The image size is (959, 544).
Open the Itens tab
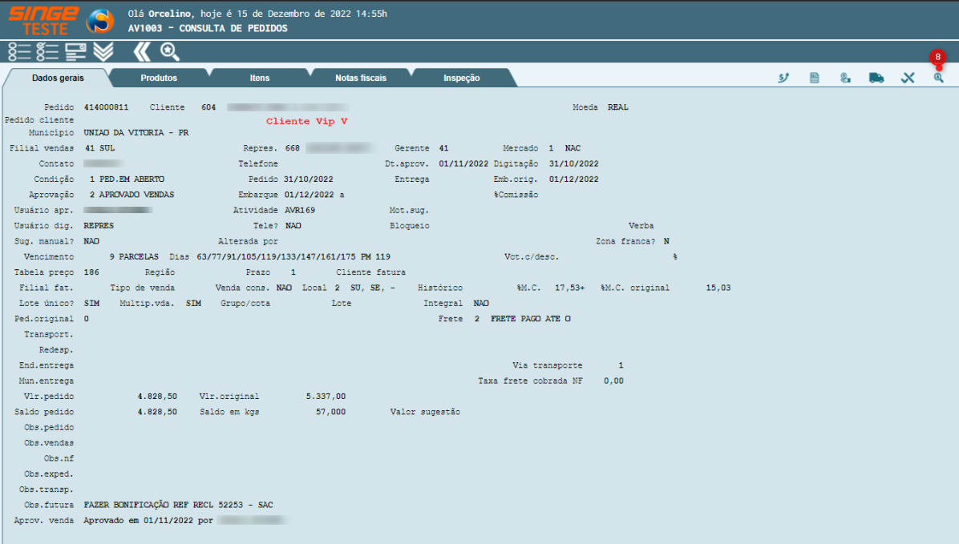[x=260, y=79]
